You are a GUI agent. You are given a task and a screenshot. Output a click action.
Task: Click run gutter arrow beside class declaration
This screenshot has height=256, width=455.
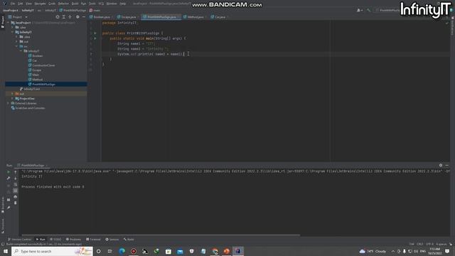coord(95,33)
